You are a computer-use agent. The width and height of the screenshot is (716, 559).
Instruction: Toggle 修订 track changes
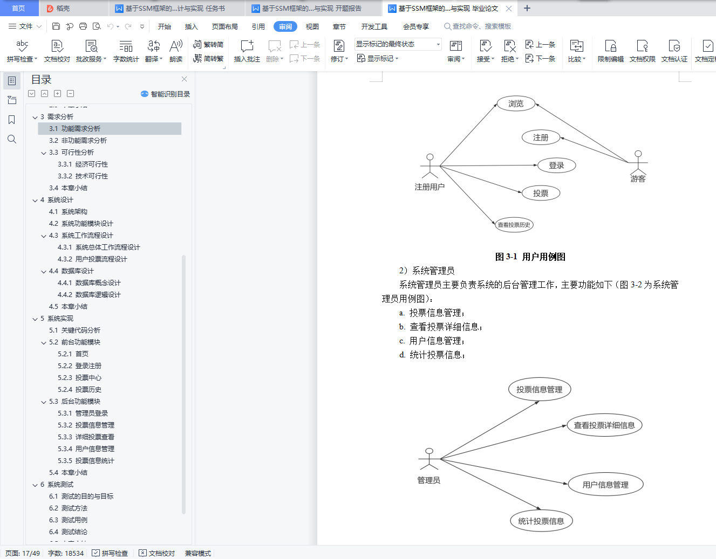pyautogui.click(x=339, y=51)
